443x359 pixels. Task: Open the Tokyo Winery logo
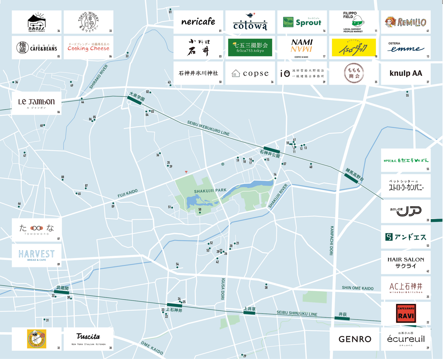click(x=88, y=22)
